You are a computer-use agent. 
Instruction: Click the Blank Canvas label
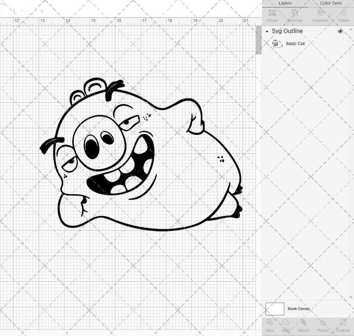tap(298, 309)
